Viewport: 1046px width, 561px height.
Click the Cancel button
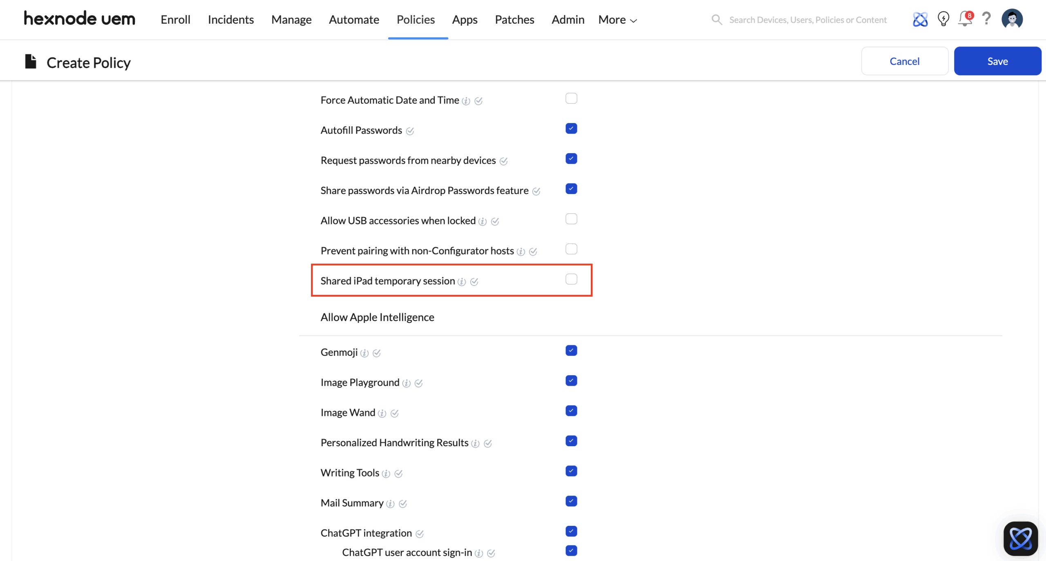(904, 61)
